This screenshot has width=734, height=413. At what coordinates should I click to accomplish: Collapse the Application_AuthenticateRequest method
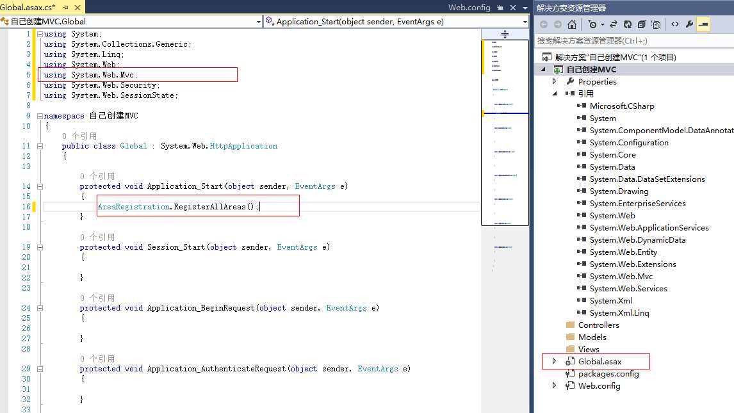pos(40,369)
